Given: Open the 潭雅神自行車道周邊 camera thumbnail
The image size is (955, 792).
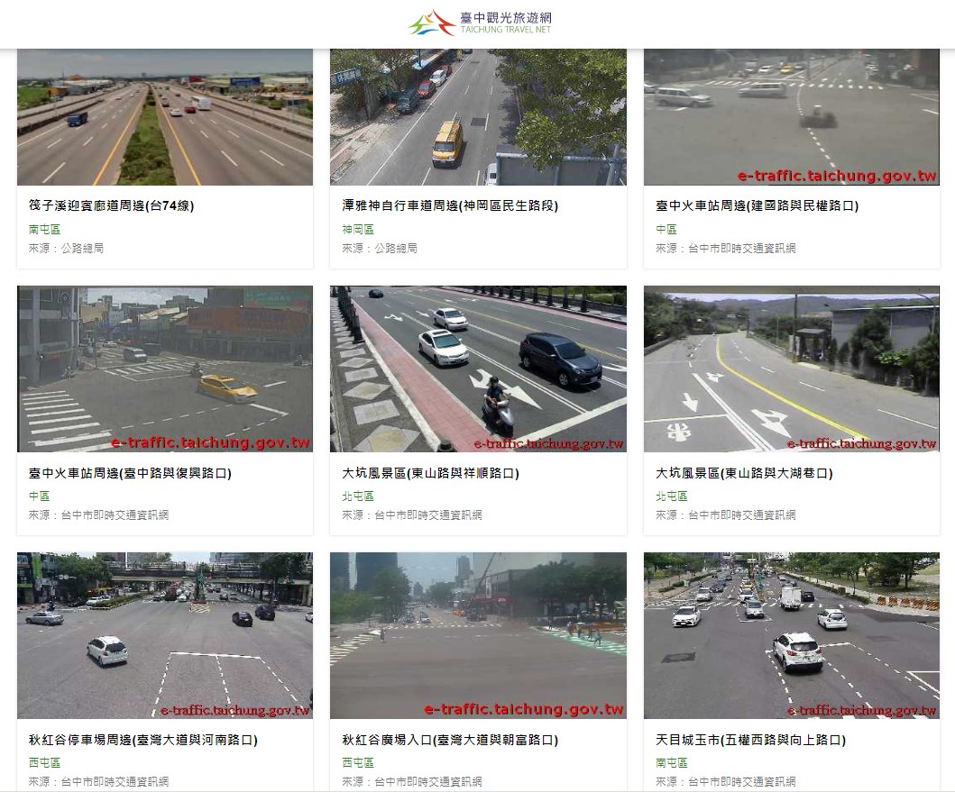Looking at the screenshot, I should (478, 117).
